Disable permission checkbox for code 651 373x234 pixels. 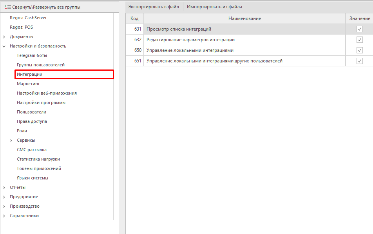(359, 61)
